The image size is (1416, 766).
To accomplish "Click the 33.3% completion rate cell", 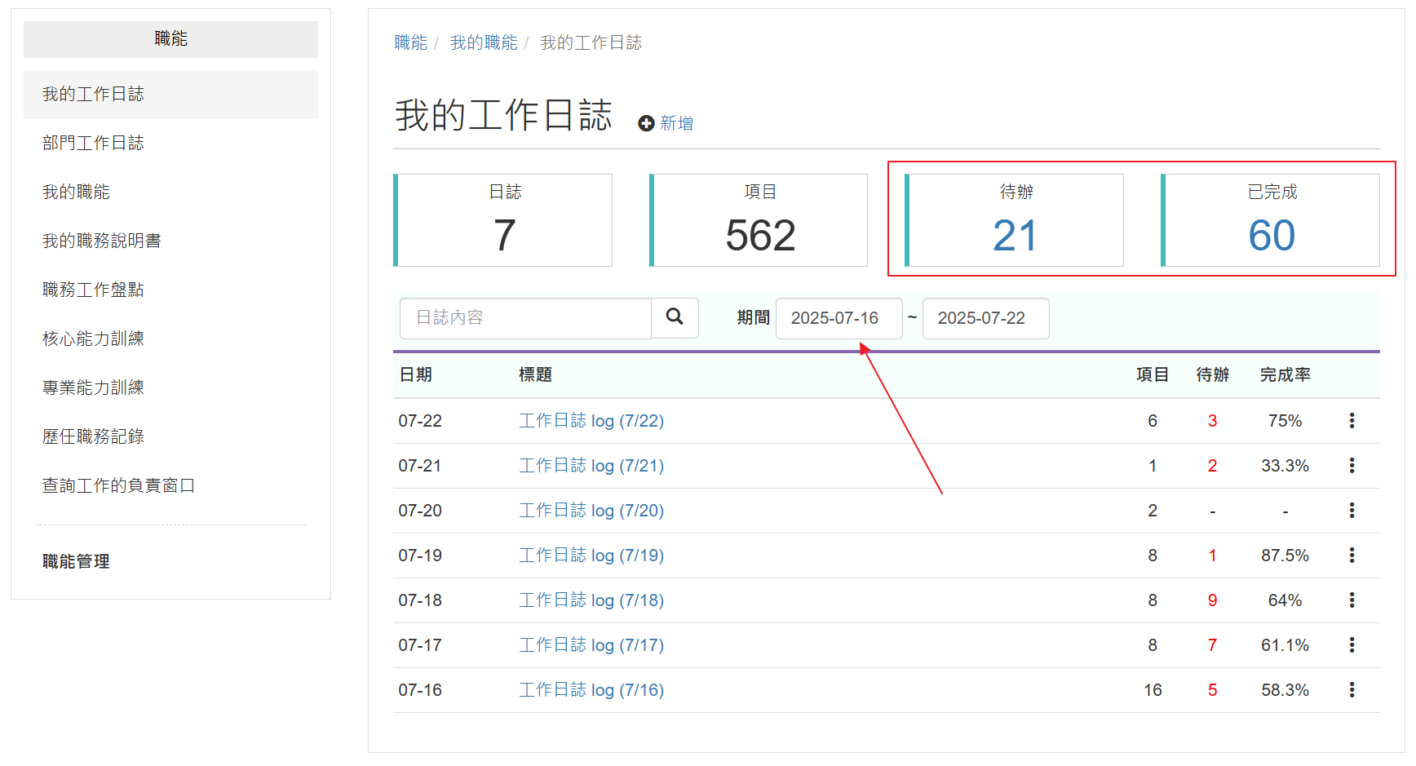I will point(1285,466).
